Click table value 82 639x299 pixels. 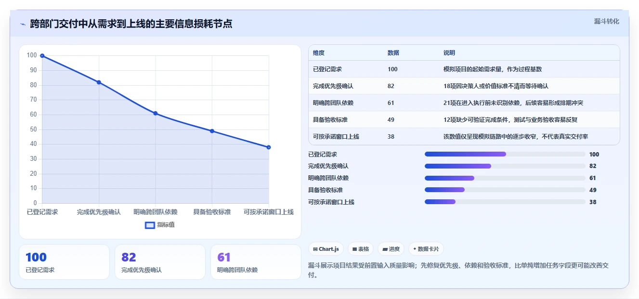391,86
